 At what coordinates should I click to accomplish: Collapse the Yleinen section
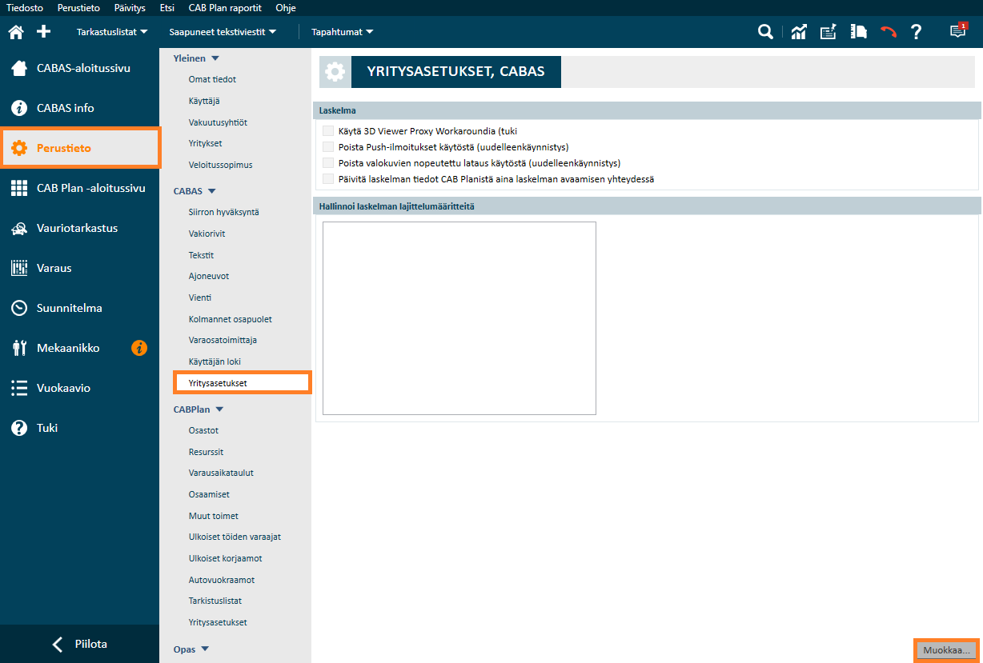pyautogui.click(x=196, y=58)
